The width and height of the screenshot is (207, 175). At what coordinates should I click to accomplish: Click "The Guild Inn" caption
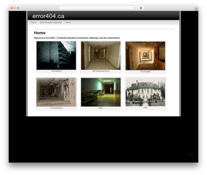click(56, 71)
